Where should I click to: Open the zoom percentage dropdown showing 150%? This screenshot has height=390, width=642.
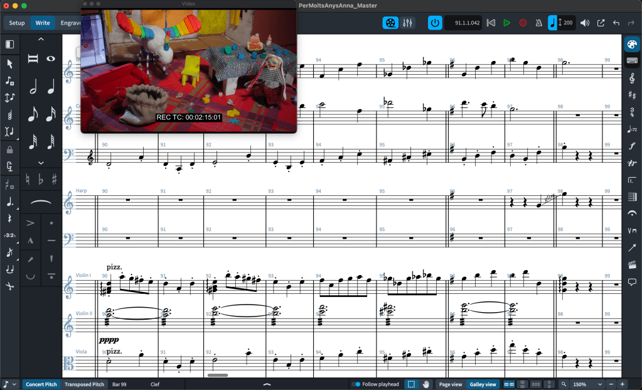pos(588,384)
